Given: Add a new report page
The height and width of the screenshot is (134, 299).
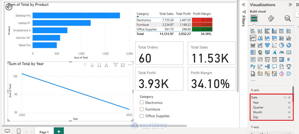Looking at the screenshot, I should click(x=59, y=131).
